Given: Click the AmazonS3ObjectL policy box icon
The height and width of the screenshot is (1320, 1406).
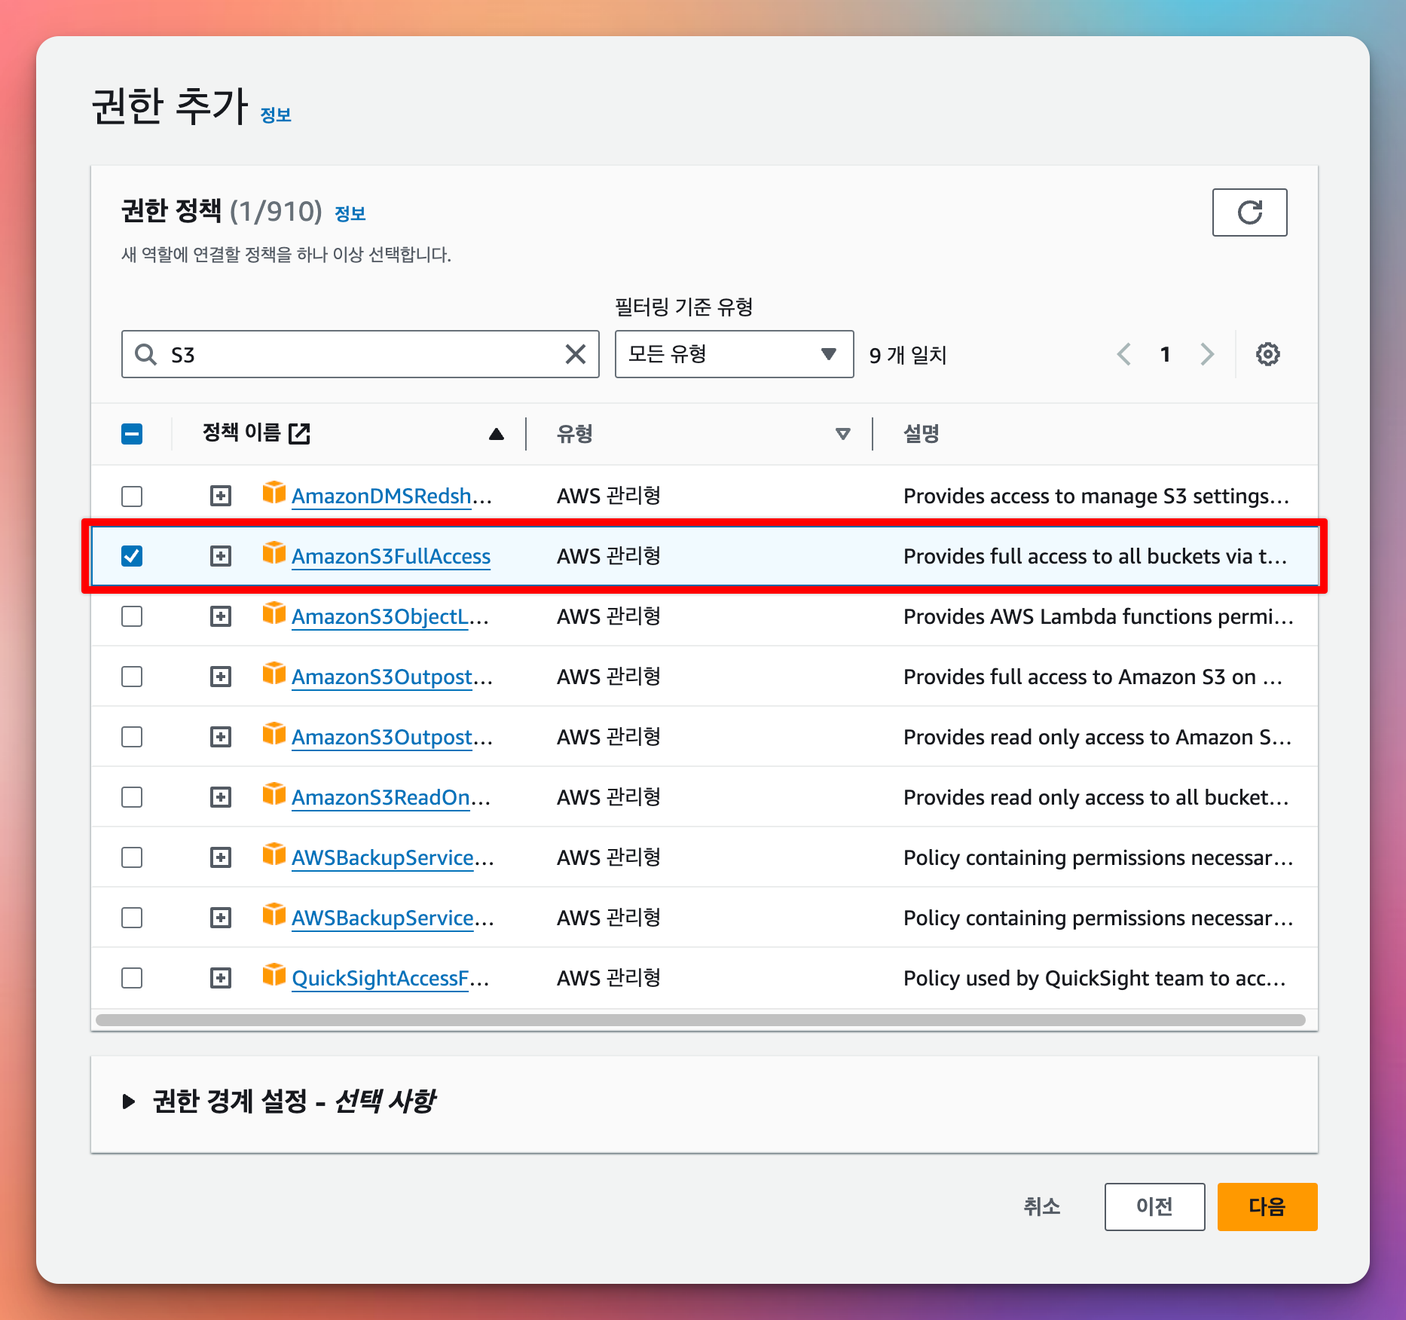Looking at the screenshot, I should [x=274, y=613].
